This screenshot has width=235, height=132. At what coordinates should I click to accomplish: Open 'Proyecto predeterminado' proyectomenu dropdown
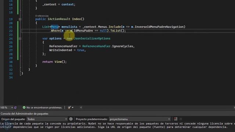(x=140, y=119)
